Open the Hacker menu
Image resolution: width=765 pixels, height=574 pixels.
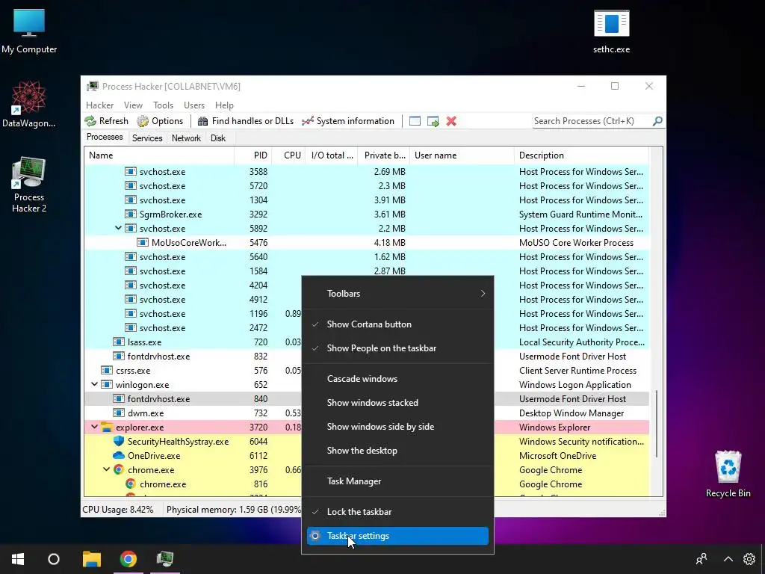pyautogui.click(x=99, y=105)
